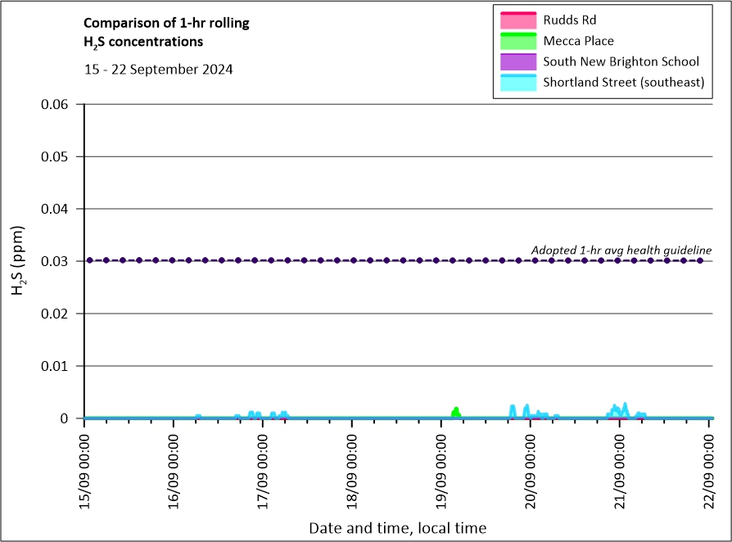Click the 0.06 y-axis tick label
The width and height of the screenshot is (732, 542).
(x=57, y=104)
